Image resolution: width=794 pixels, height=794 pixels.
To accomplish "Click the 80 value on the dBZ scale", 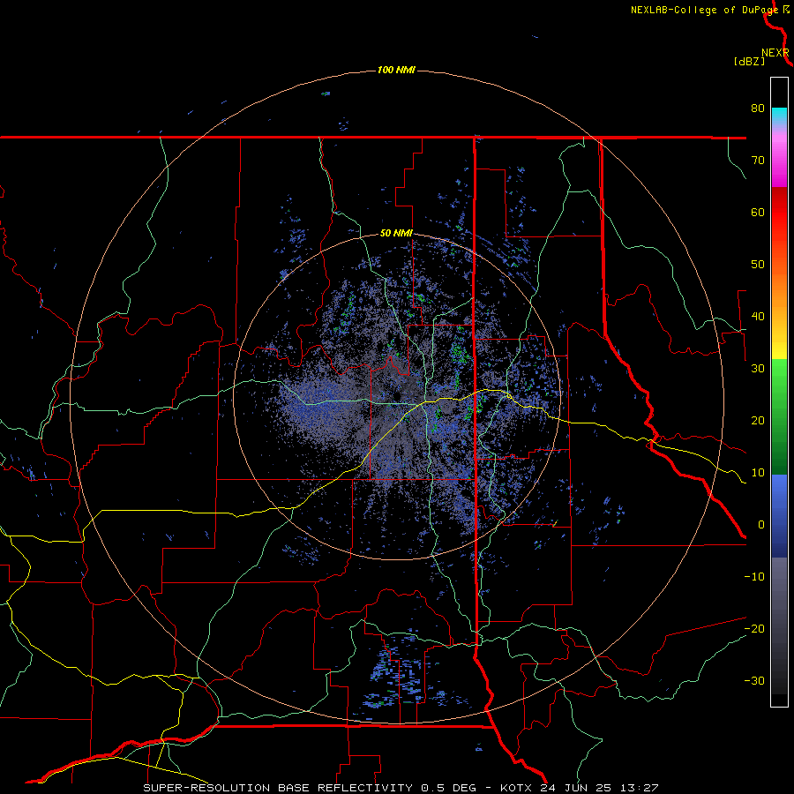I will click(758, 109).
